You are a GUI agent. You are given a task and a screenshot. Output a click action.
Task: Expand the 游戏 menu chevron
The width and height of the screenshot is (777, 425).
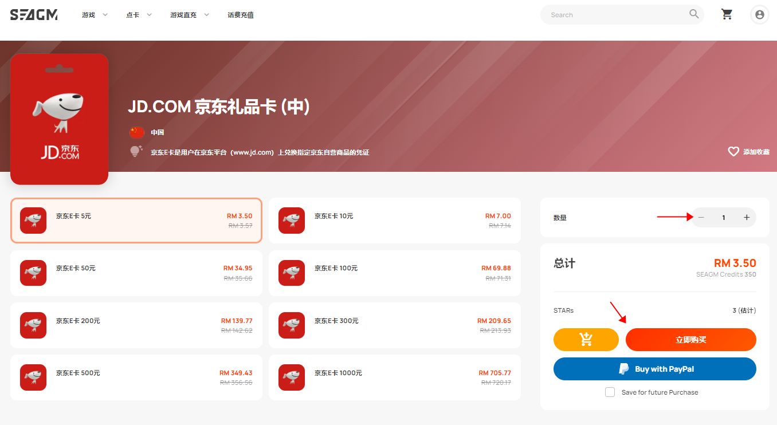pos(105,15)
